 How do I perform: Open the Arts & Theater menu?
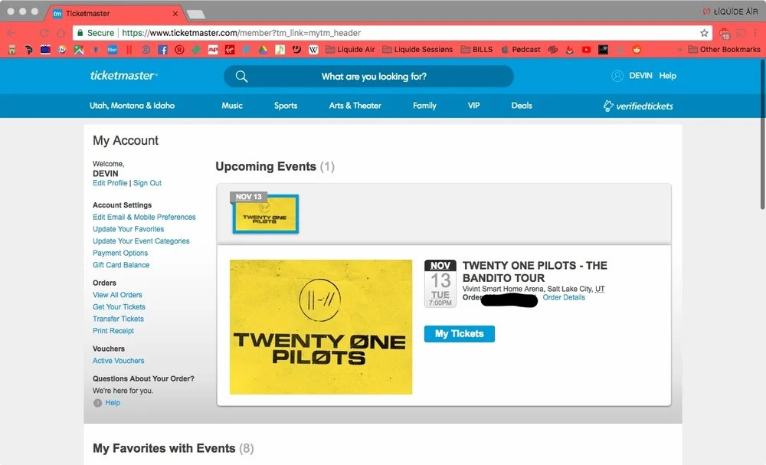pyautogui.click(x=355, y=106)
